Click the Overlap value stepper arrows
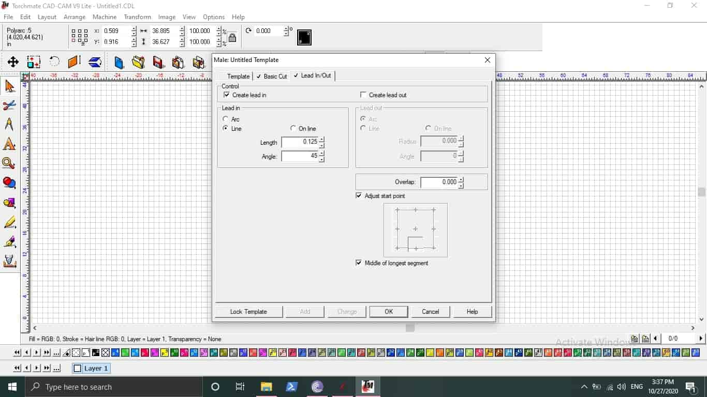 (x=461, y=182)
